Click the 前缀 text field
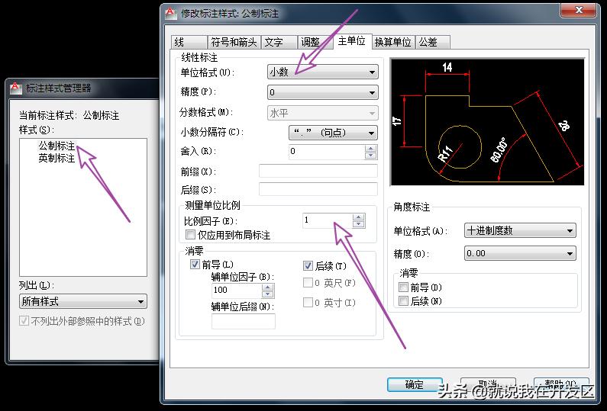Screen dimensions: 607x411 tap(318, 171)
